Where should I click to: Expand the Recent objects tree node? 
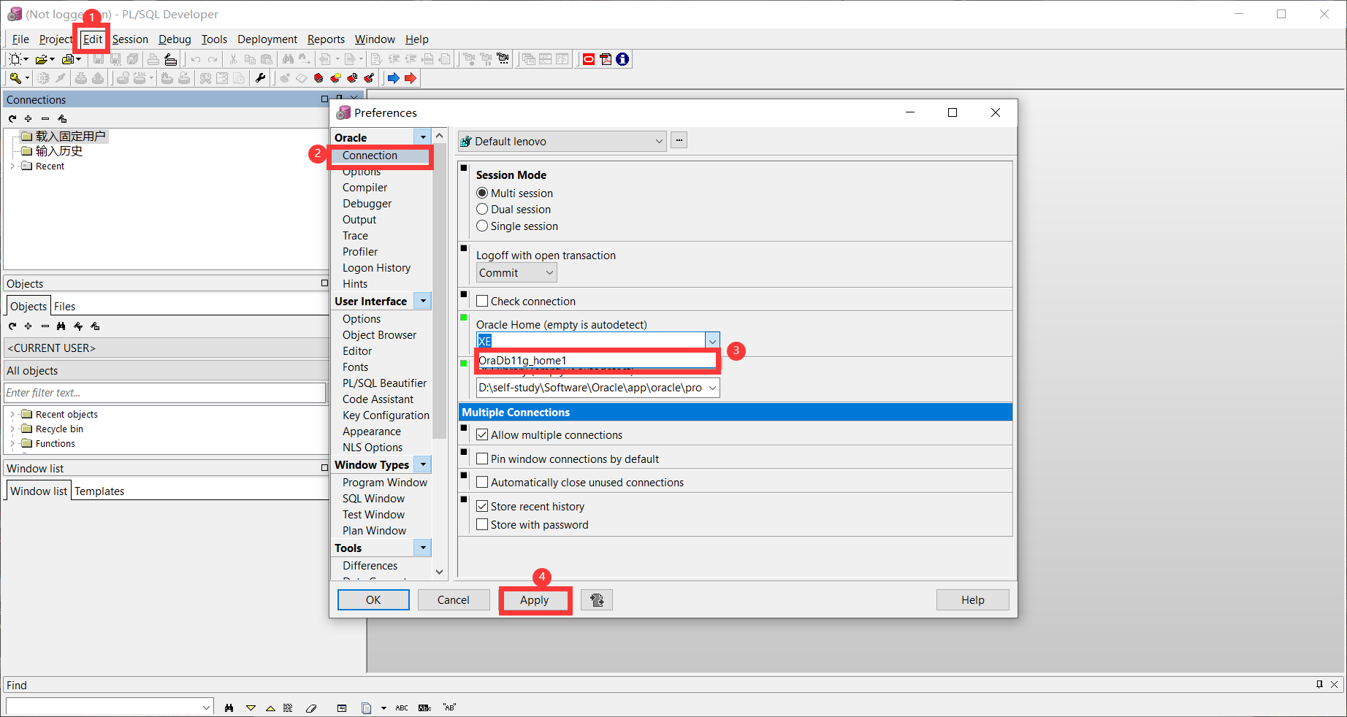(x=12, y=415)
